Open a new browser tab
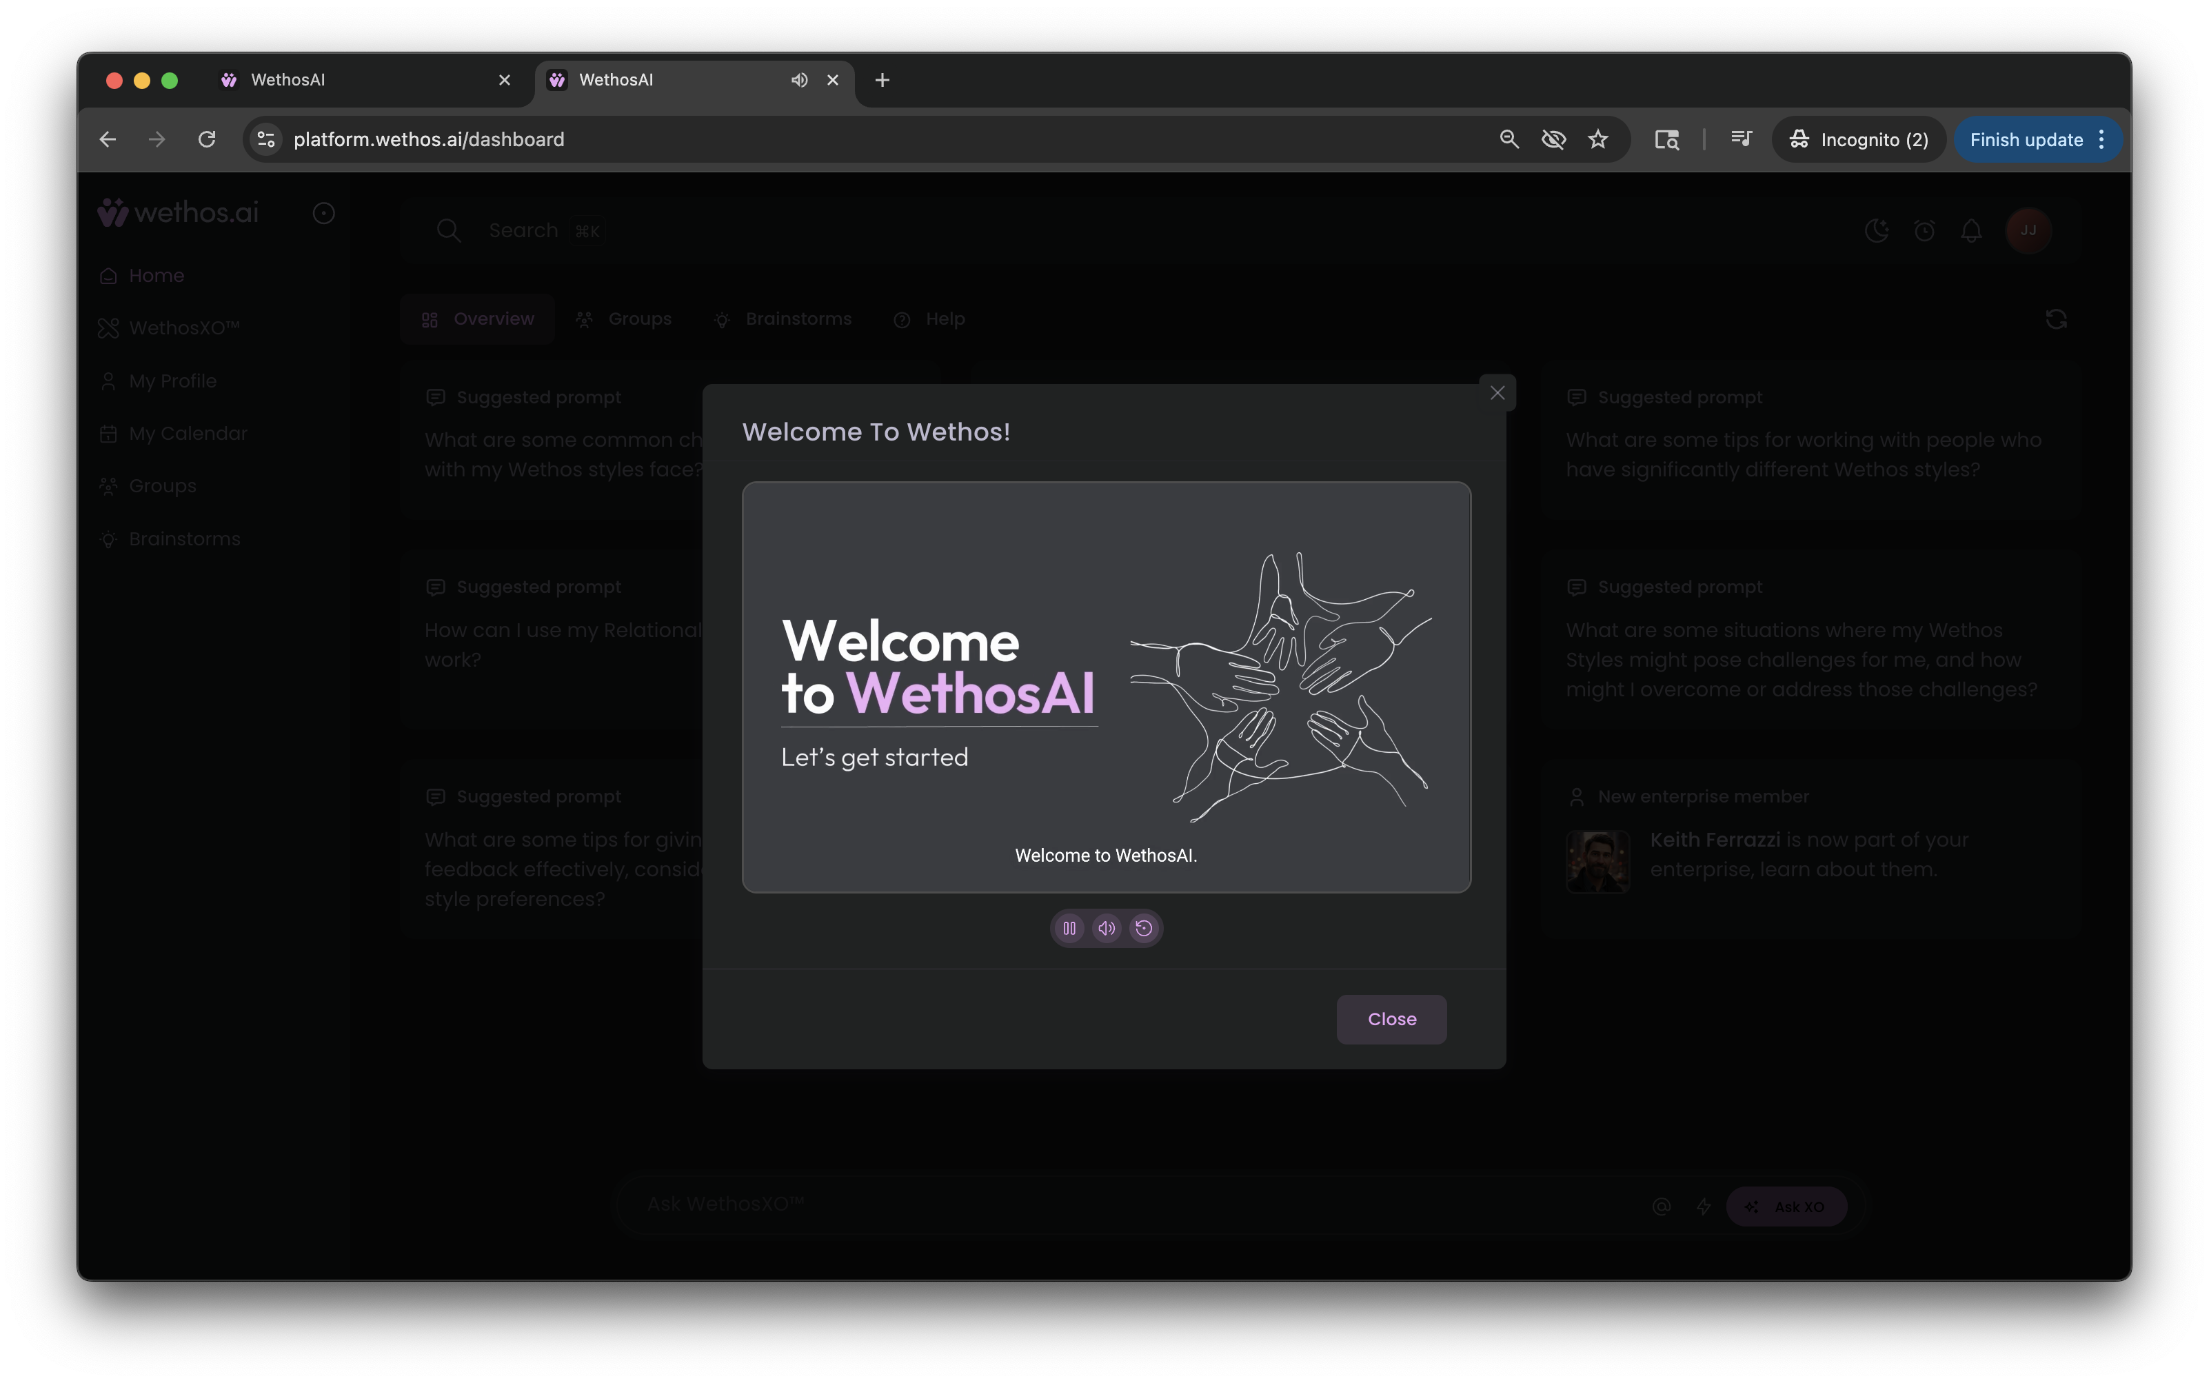Image resolution: width=2209 pixels, height=1383 pixels. 882,79
